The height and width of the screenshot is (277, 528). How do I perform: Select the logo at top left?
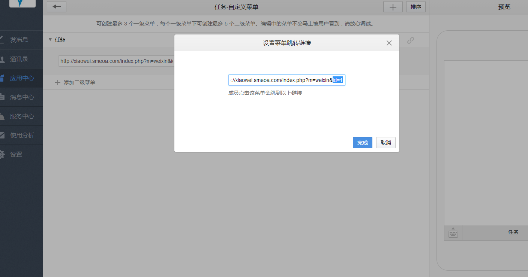click(22, 4)
